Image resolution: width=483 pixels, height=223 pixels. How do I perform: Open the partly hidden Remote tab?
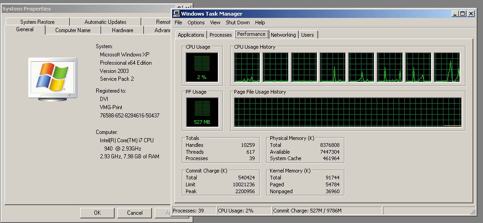coord(157,22)
